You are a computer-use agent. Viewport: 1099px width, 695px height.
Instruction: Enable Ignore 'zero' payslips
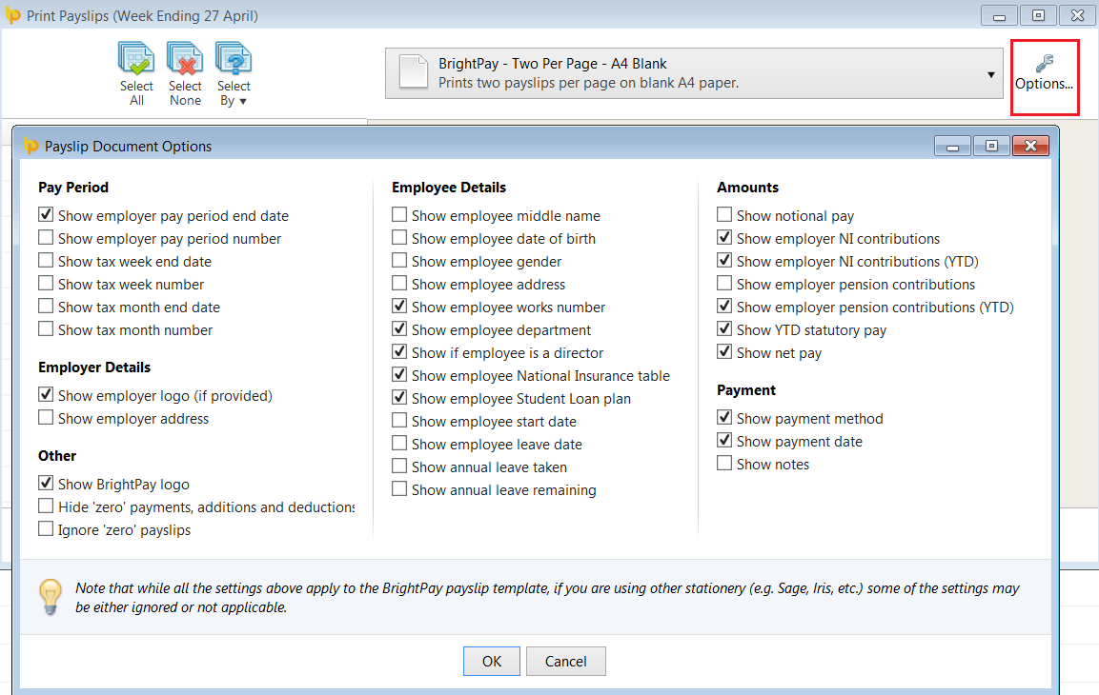[47, 529]
